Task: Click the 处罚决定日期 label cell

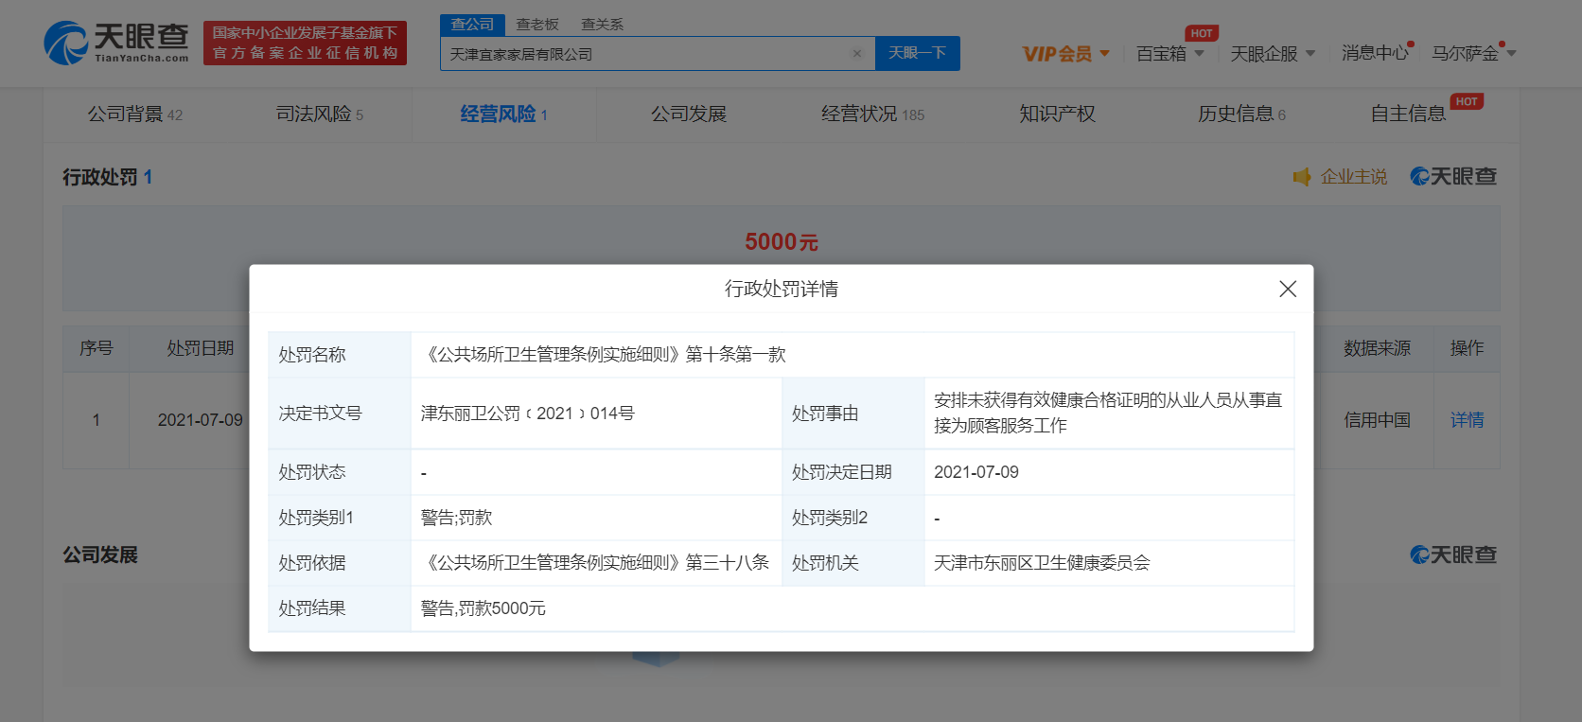Action: (x=853, y=472)
